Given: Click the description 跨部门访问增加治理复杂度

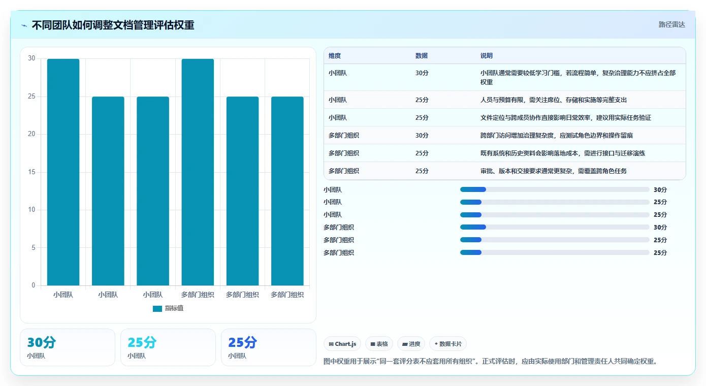Looking at the screenshot, I should pyautogui.click(x=557, y=136).
